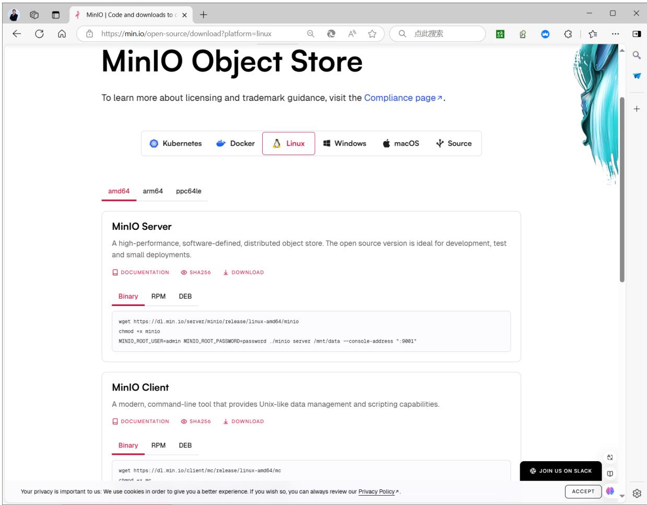Select RPM tab under MinIO Server

[158, 296]
